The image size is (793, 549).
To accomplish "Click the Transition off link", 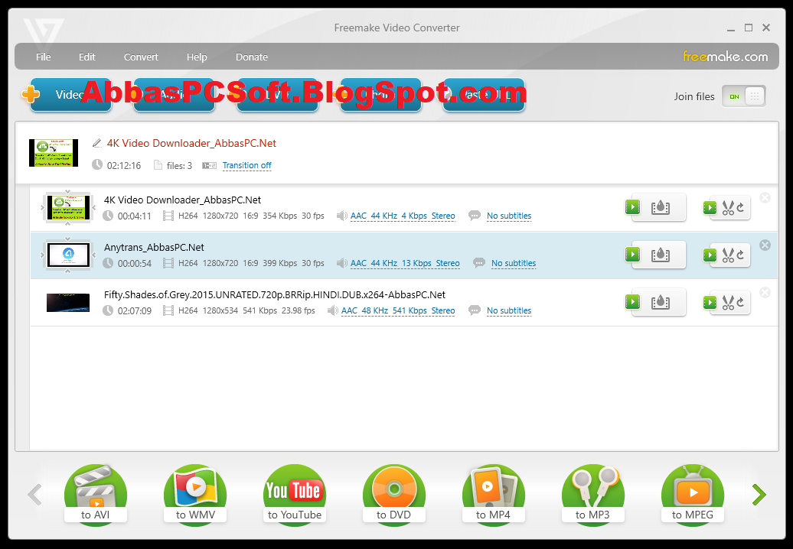I will [x=246, y=165].
